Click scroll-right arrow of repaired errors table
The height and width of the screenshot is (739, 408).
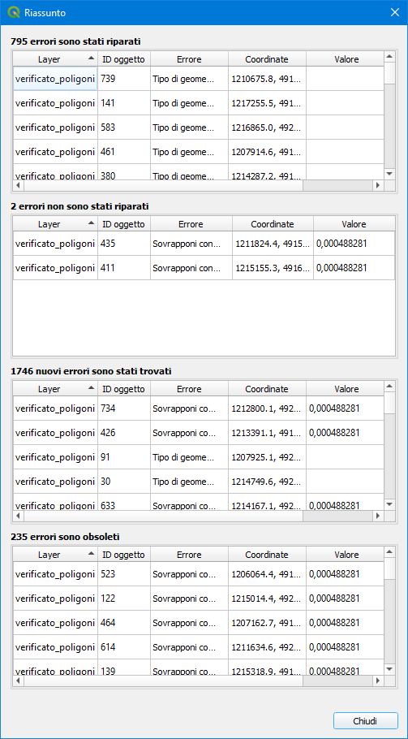(x=377, y=186)
